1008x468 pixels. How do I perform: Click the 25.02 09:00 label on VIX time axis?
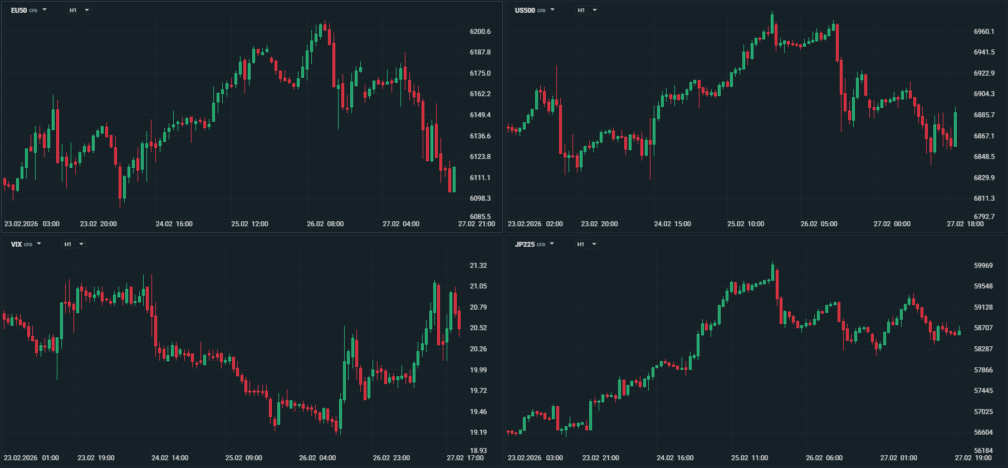pyautogui.click(x=243, y=458)
